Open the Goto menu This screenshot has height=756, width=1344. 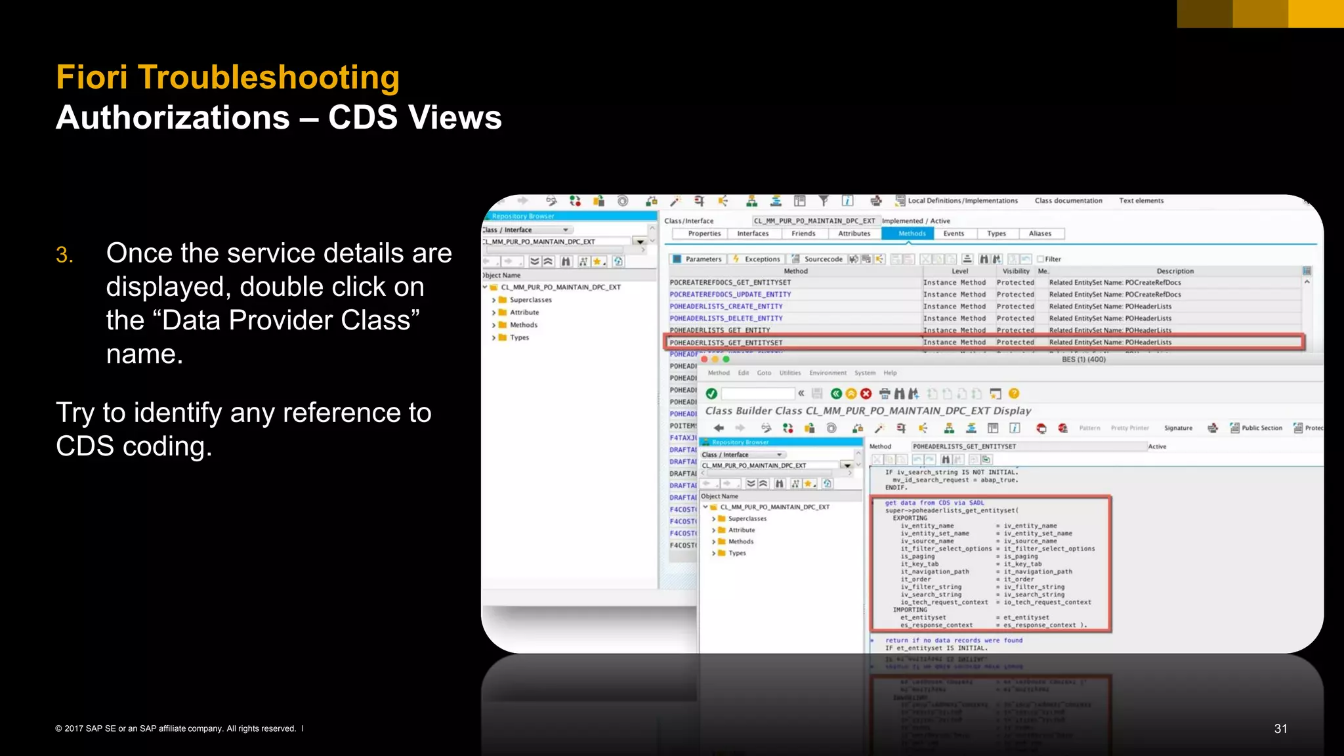764,373
